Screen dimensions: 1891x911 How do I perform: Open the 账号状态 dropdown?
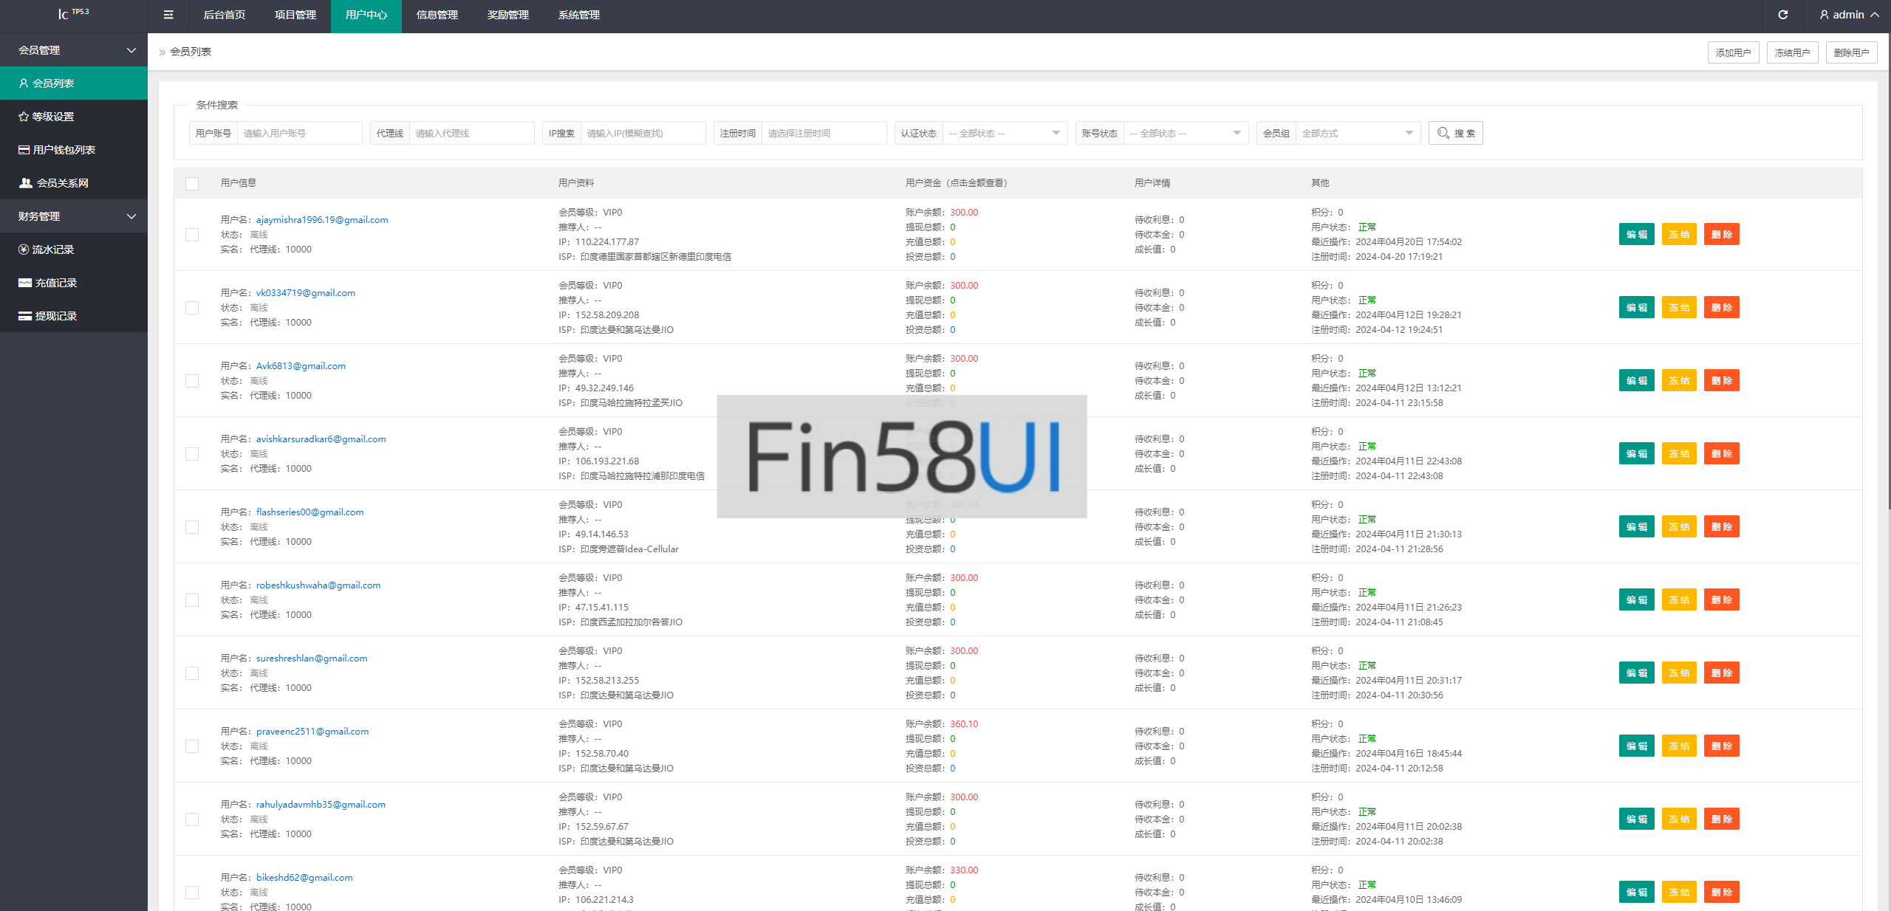[x=1185, y=134]
